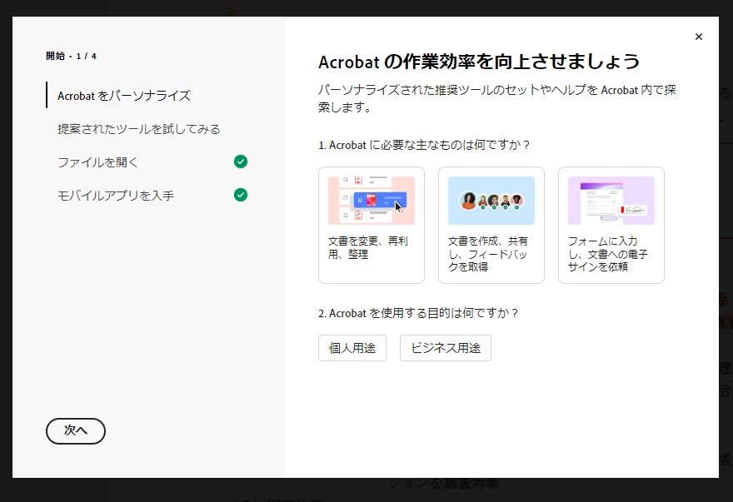The image size is (733, 502).
Task: Open the 提案されたツールを試してみる step
Action: [x=139, y=129]
